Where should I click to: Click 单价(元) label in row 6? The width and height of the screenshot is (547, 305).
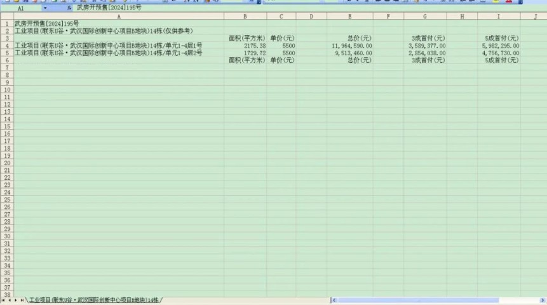coord(282,60)
